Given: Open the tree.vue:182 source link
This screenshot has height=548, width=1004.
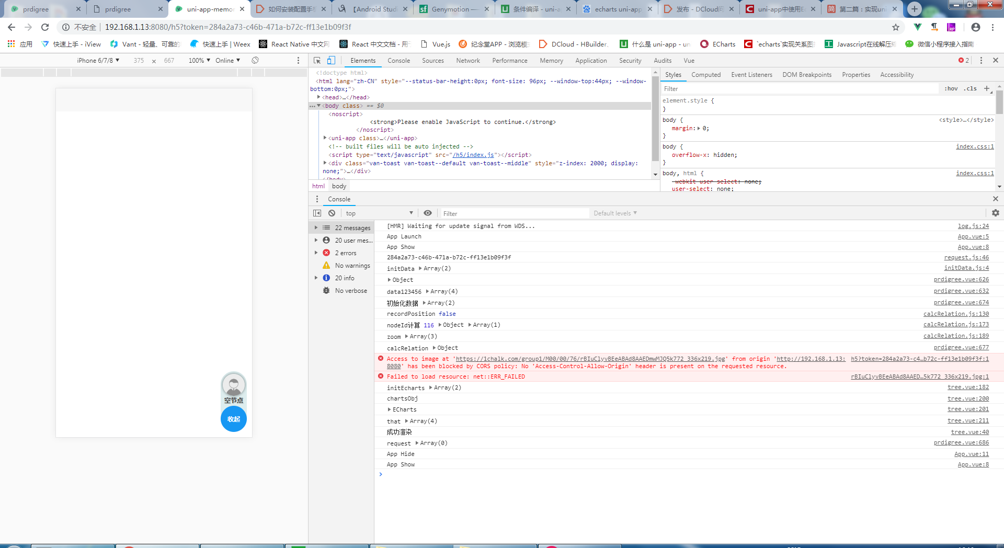Looking at the screenshot, I should tap(968, 387).
